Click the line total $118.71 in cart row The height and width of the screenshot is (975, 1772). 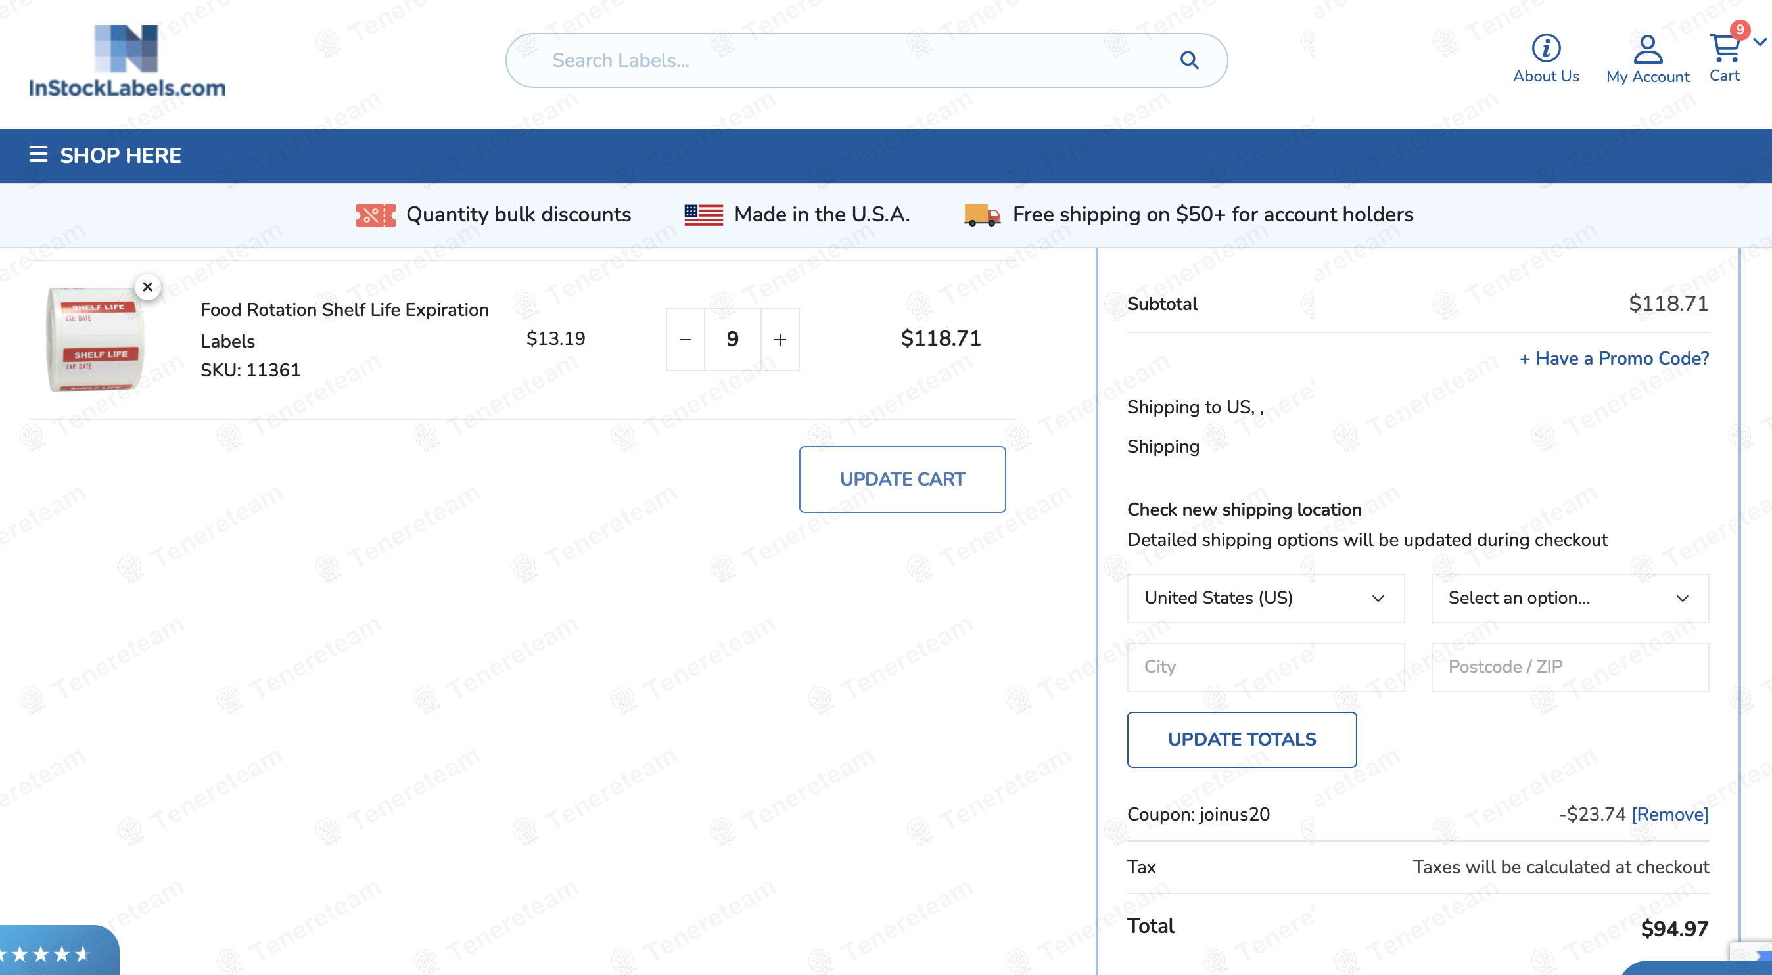click(x=941, y=338)
